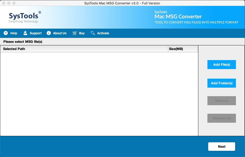Click the Buy shopping cart icon

[x=74, y=33]
